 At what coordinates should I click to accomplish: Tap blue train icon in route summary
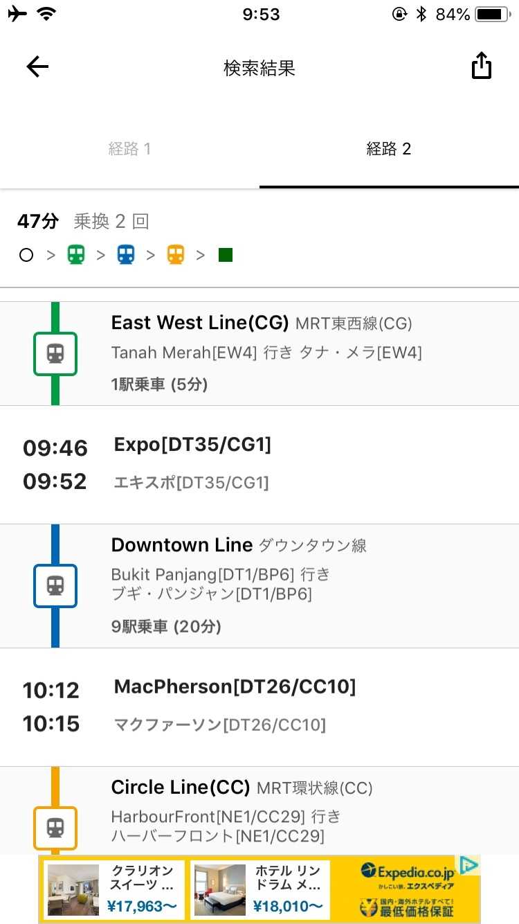click(x=126, y=255)
